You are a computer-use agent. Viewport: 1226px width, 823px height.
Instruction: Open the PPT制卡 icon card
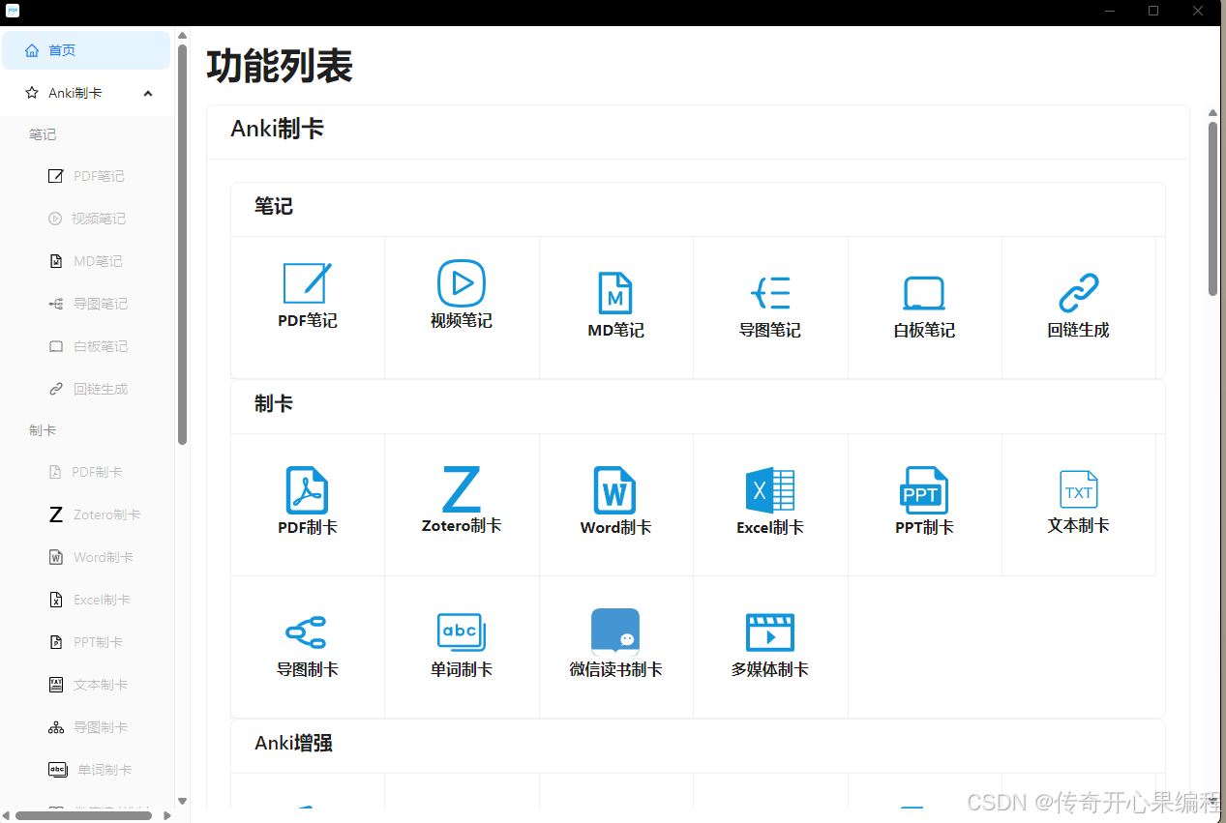924,490
